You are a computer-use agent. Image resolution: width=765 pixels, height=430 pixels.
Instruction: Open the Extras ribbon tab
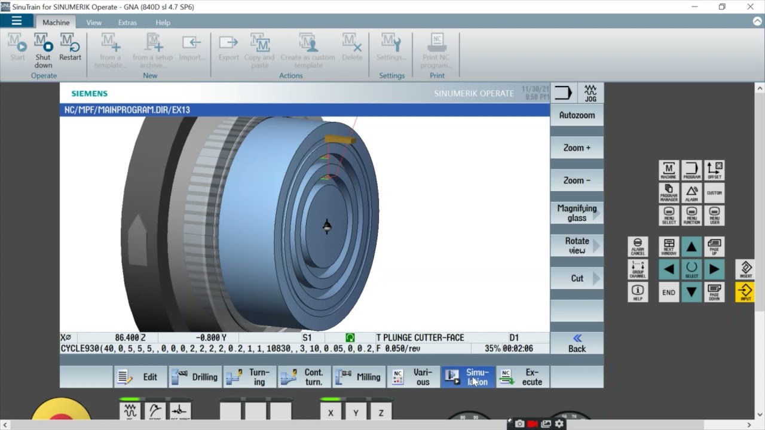127,22
